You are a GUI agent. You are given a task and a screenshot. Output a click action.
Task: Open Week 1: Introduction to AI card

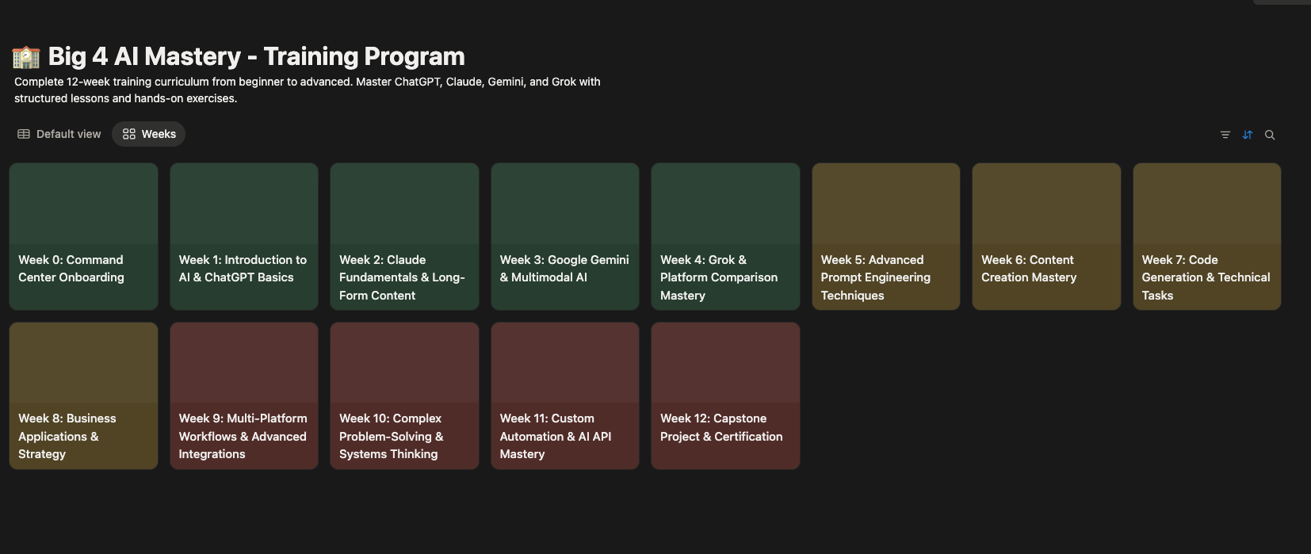pos(244,236)
